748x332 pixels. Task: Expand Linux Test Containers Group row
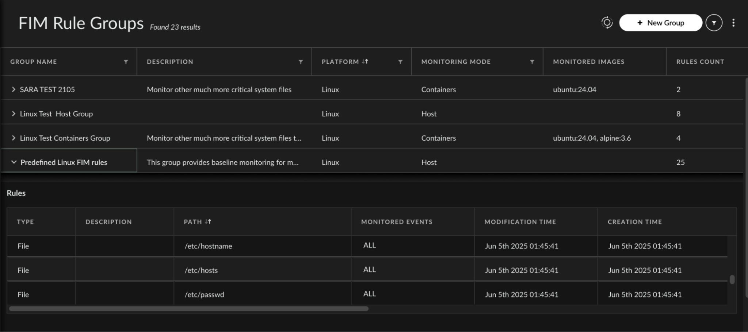pos(14,138)
